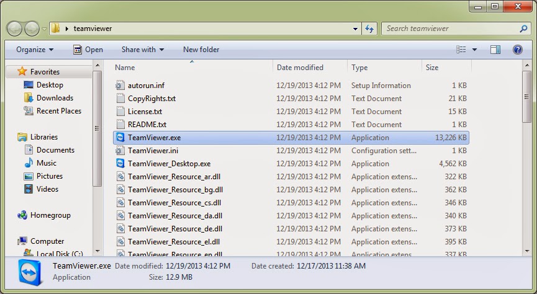537x294 pixels.
Task: Click the file list scroll down arrow
Action: [x=527, y=251]
